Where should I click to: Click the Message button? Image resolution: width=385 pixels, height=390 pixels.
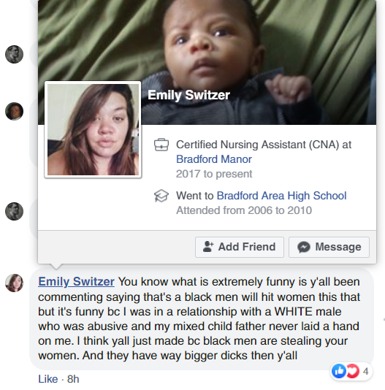[329, 247]
